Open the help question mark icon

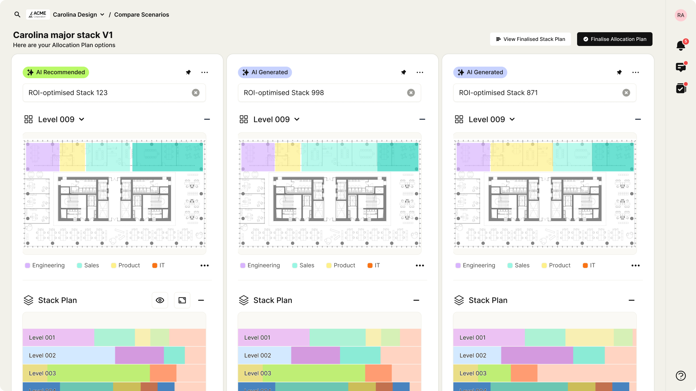click(680, 376)
